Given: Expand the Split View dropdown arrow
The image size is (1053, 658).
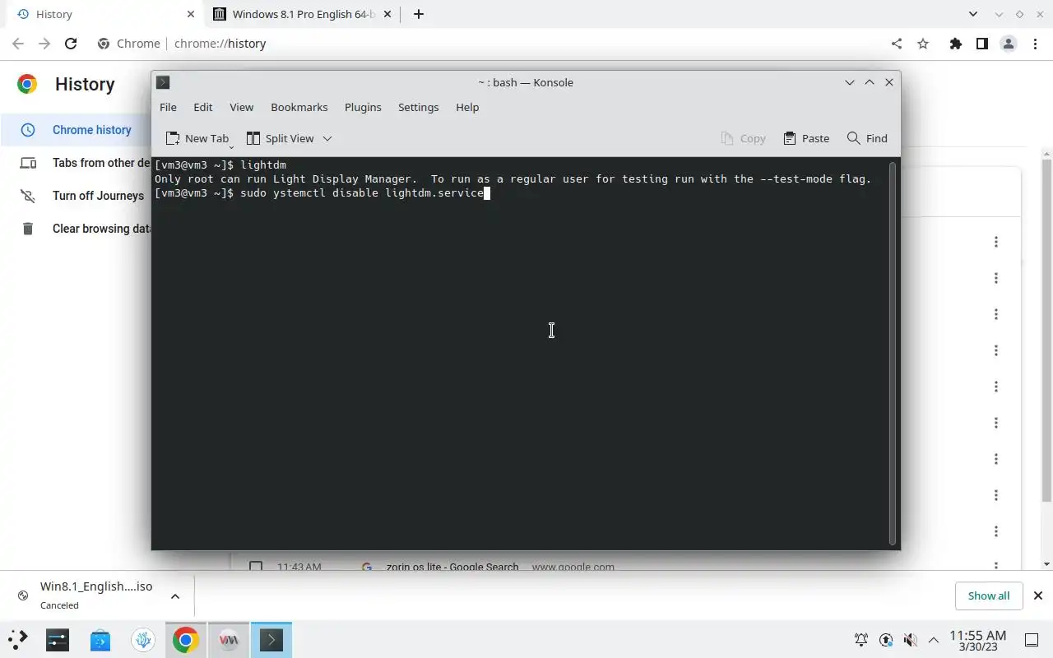Looking at the screenshot, I should pos(327,138).
